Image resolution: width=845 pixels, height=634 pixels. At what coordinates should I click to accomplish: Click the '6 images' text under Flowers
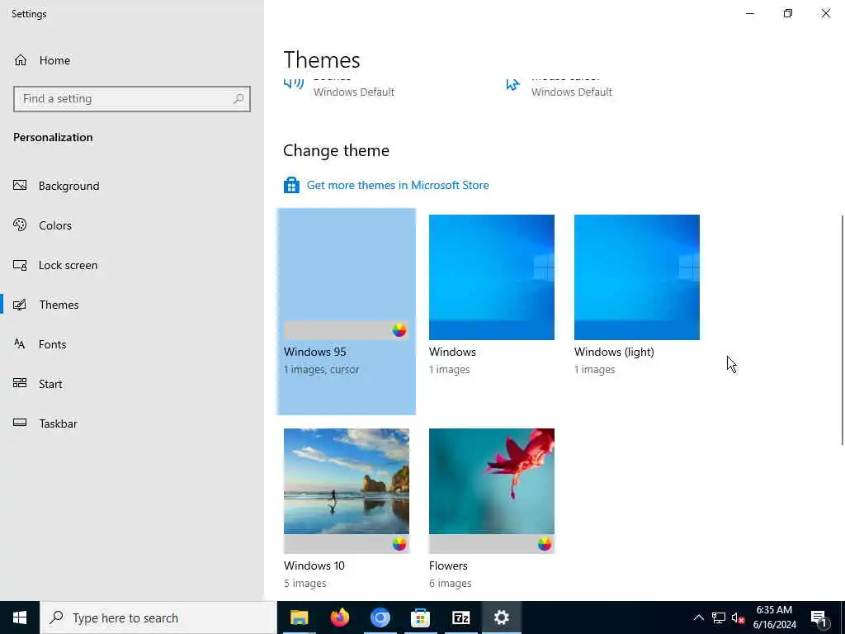click(451, 584)
